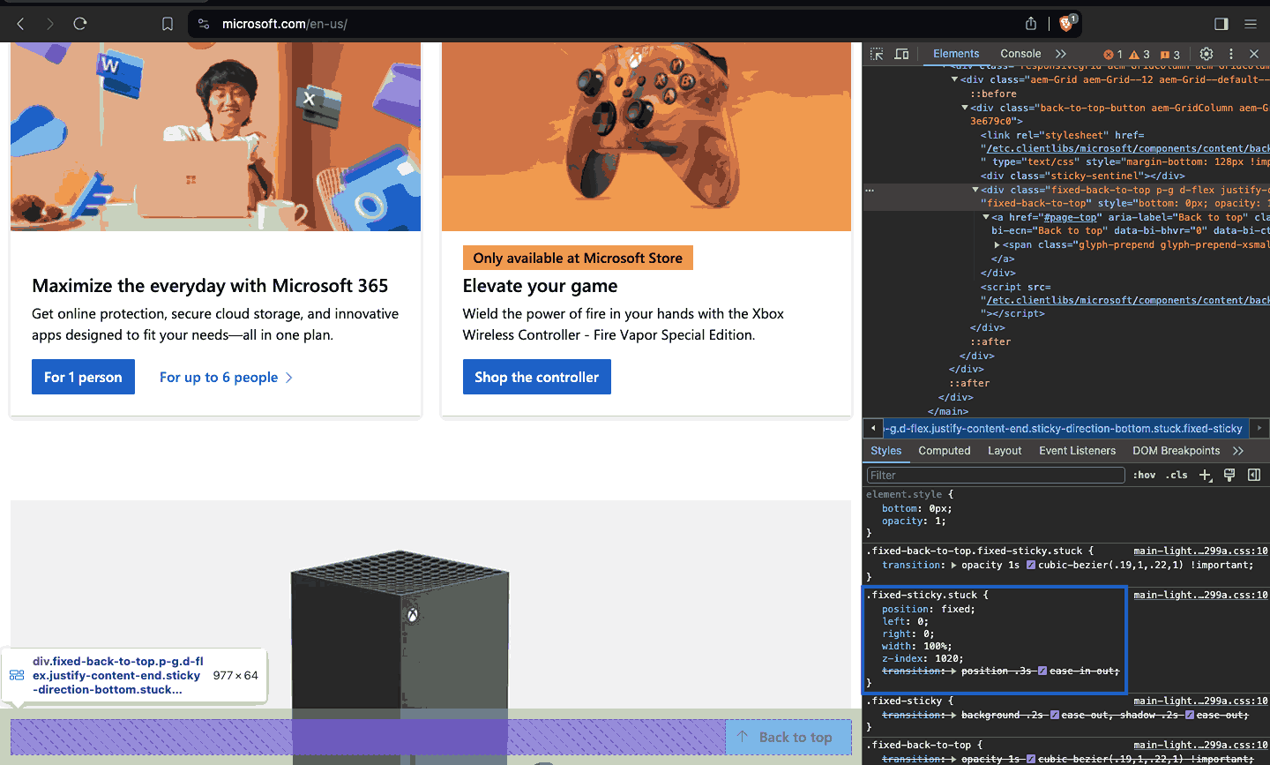Open main-light css source for .fixed-back-to-top.fixed-sticky.stuck
The image size is (1270, 765).
[x=1200, y=551]
